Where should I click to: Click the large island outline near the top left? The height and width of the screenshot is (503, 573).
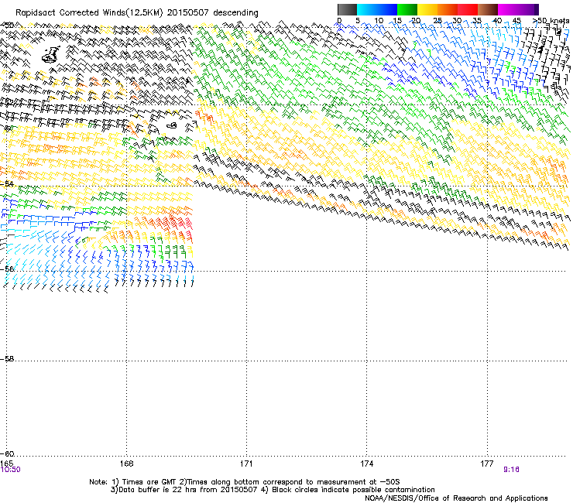coord(51,54)
